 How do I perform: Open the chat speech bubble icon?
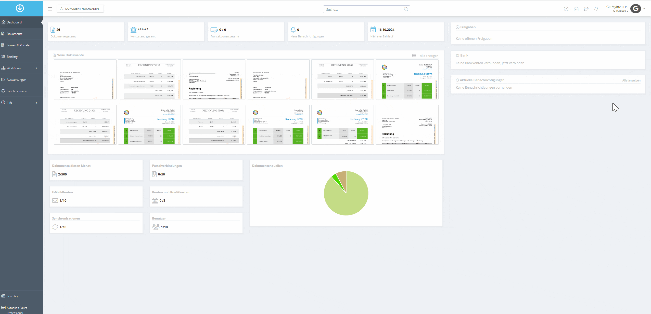(x=586, y=9)
